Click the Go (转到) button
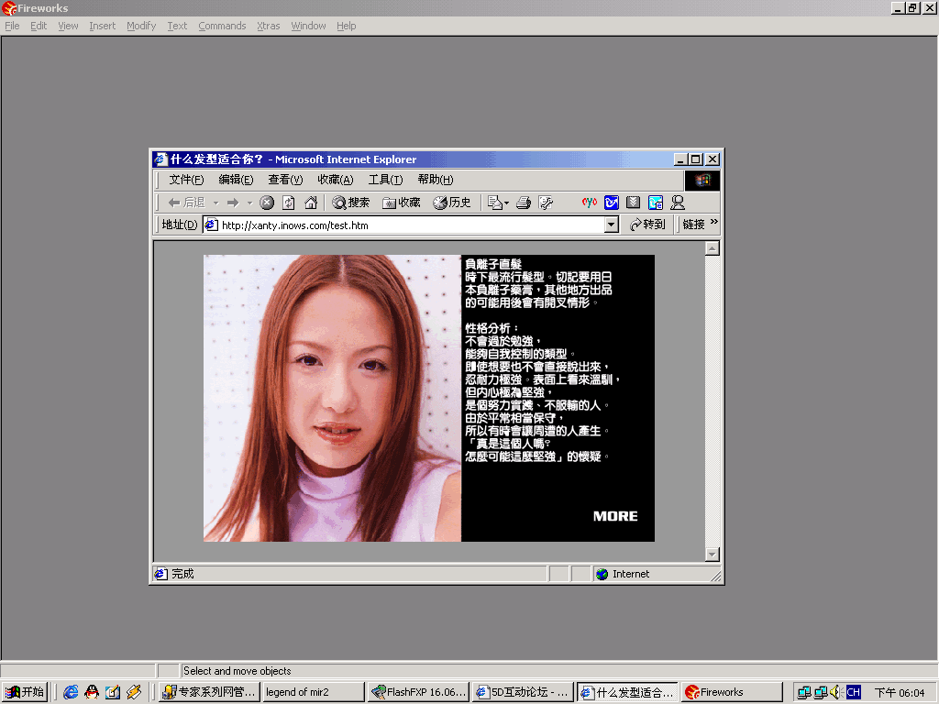This screenshot has height=704, width=939. pyautogui.click(x=647, y=225)
